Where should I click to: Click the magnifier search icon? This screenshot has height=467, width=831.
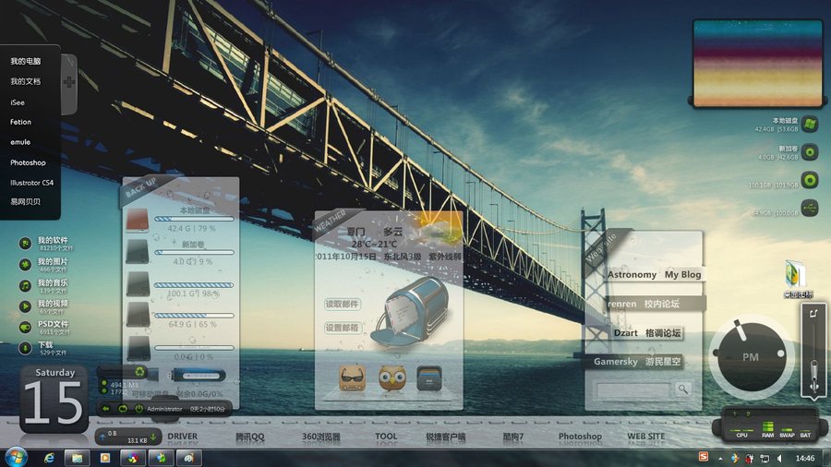click(682, 389)
